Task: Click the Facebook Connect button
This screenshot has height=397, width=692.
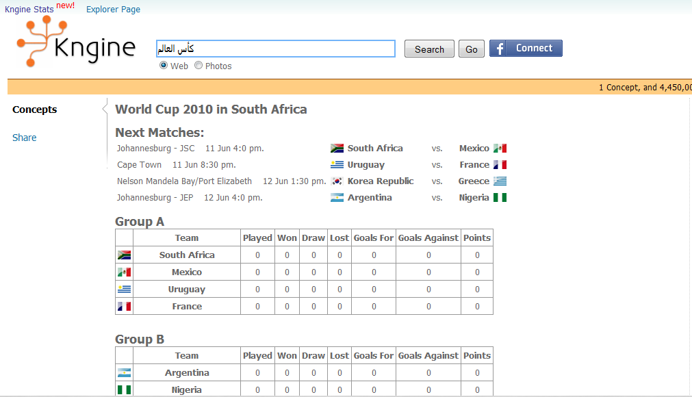Action: point(526,49)
